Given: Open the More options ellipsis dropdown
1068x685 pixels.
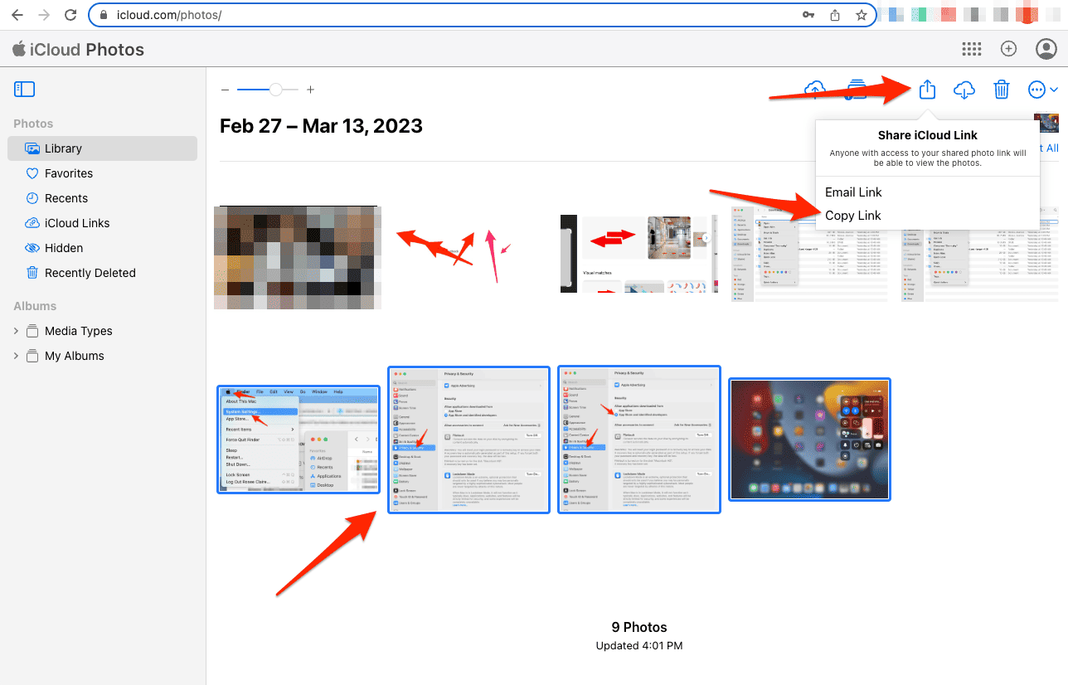Looking at the screenshot, I should tap(1042, 90).
